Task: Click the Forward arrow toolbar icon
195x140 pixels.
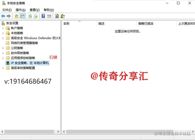Action: 9,16
